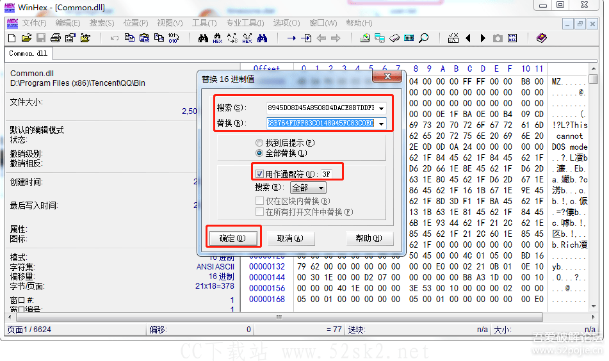The height and width of the screenshot is (361, 609).
Task: Toggle the '仅在区块内替换' checkbox
Action: (x=259, y=201)
